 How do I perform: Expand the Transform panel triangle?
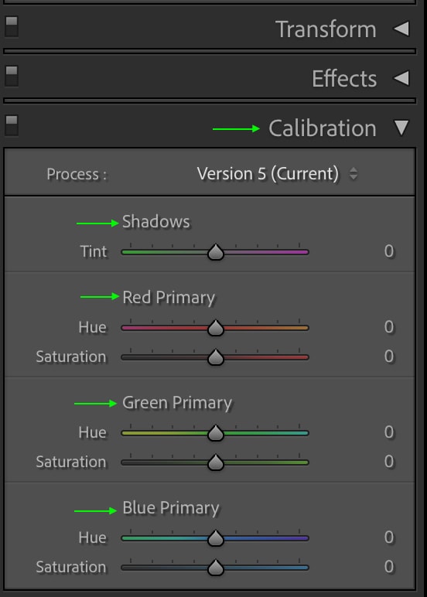(x=401, y=29)
